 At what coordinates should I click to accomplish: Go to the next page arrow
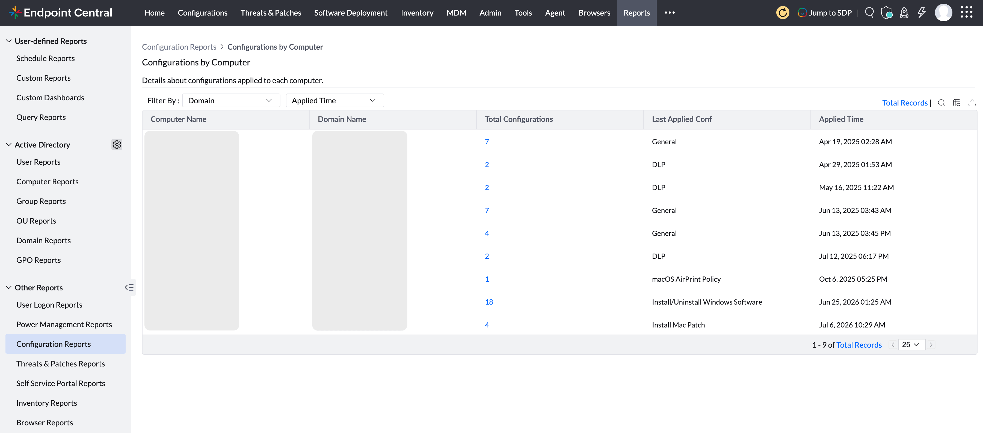point(931,345)
